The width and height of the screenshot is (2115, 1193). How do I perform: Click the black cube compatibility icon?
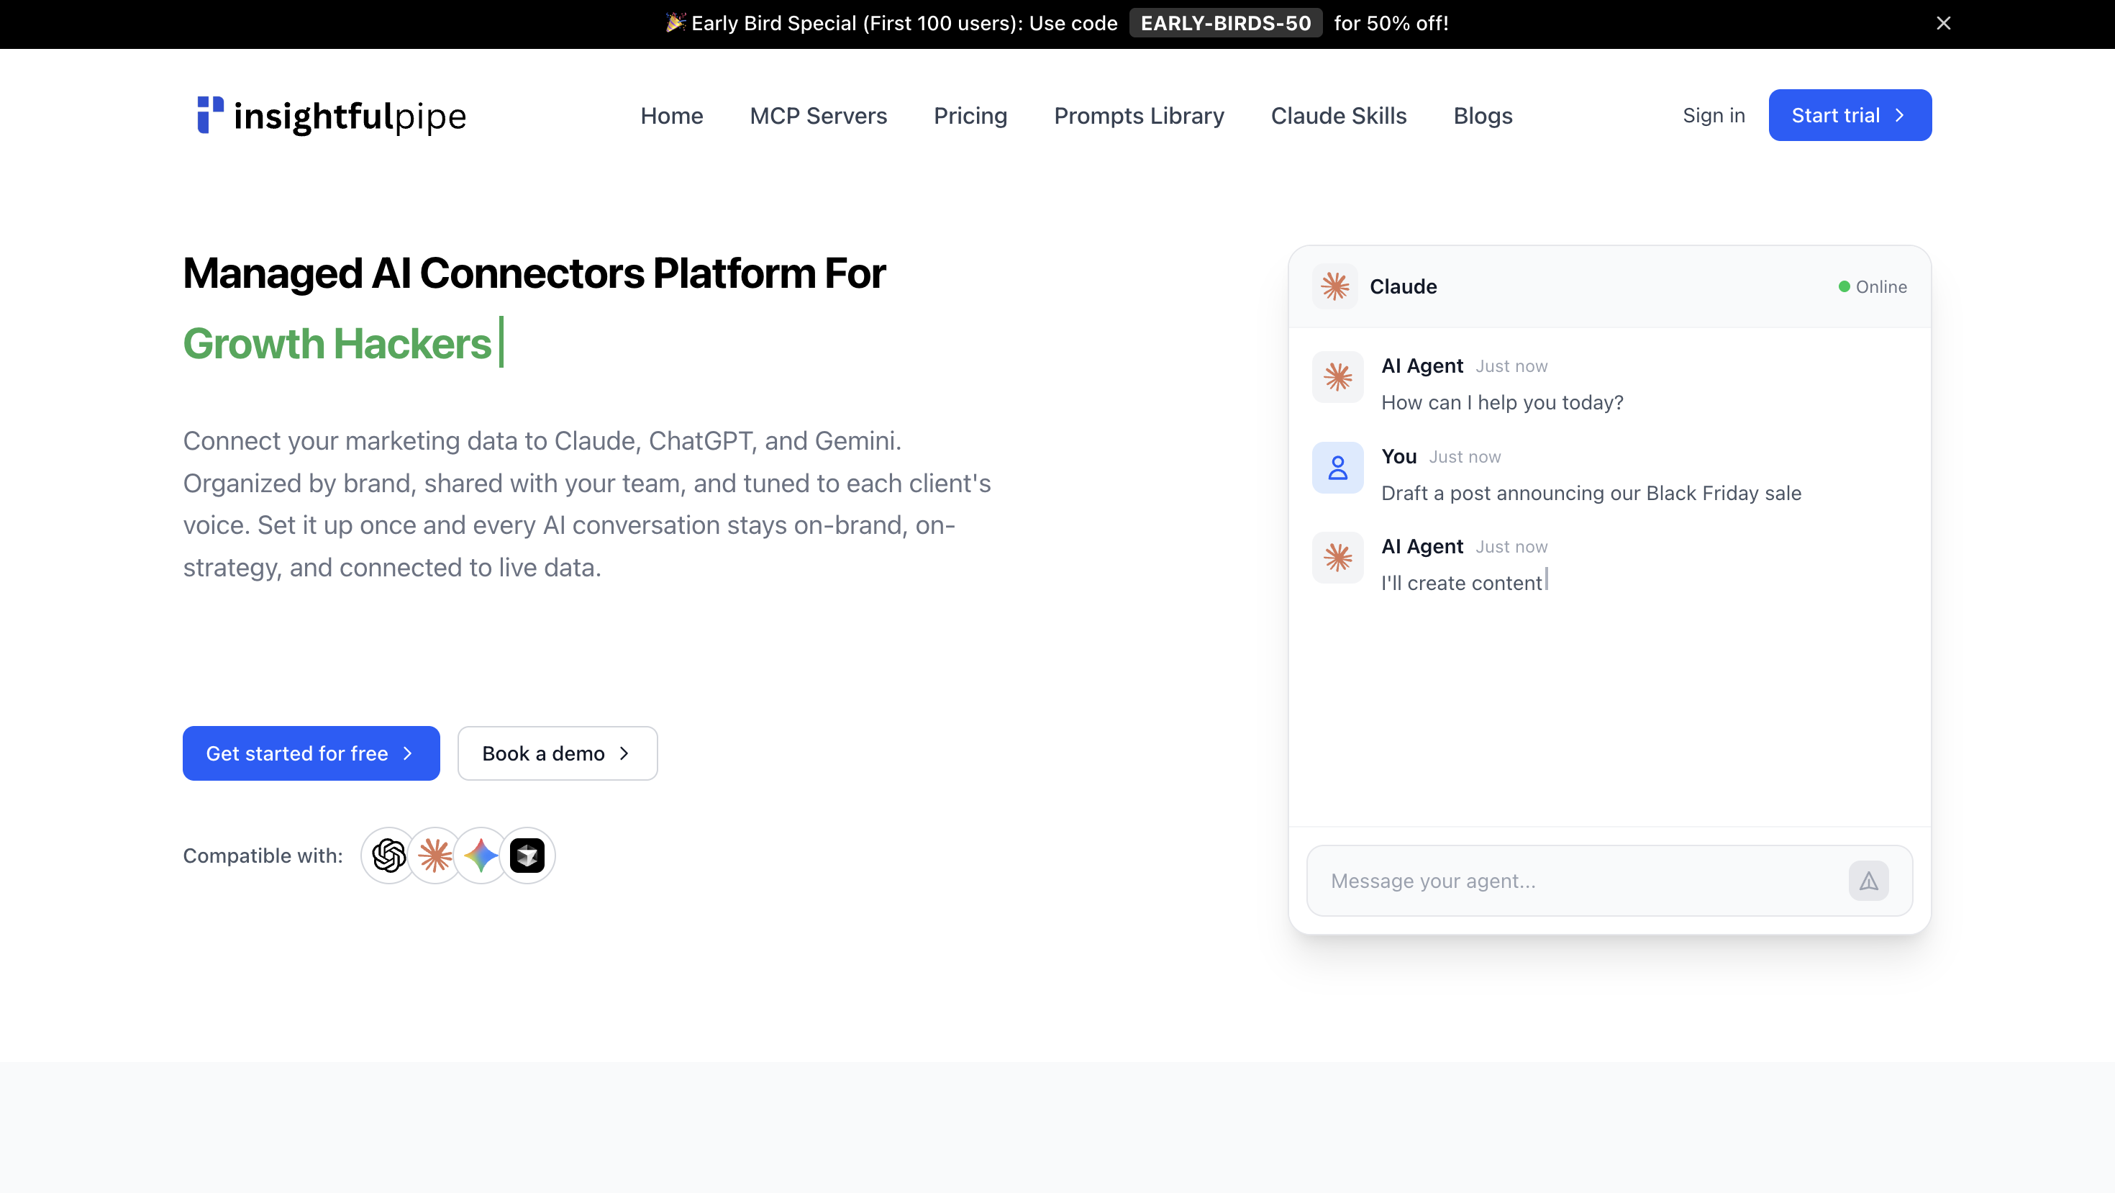[x=527, y=856]
